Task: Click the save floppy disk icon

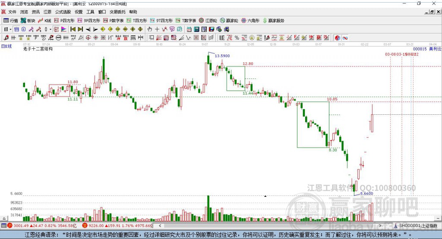Action: point(212,29)
